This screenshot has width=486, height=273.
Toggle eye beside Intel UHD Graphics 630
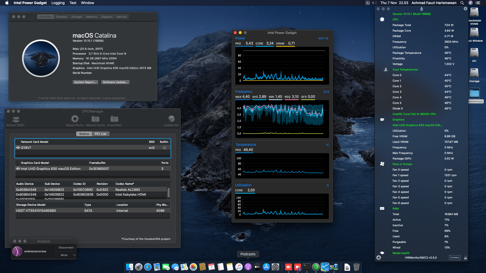click(18, 169)
